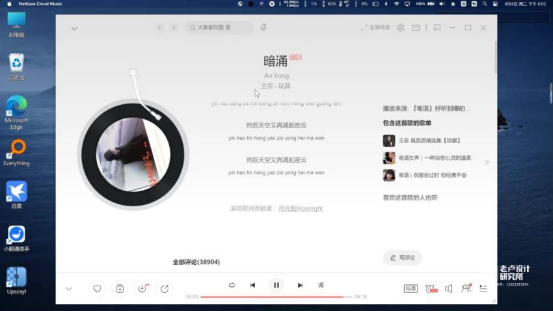This screenshot has width=553, height=311.
Task: Open the listen-to-identify microphone icon
Action: 263,27
